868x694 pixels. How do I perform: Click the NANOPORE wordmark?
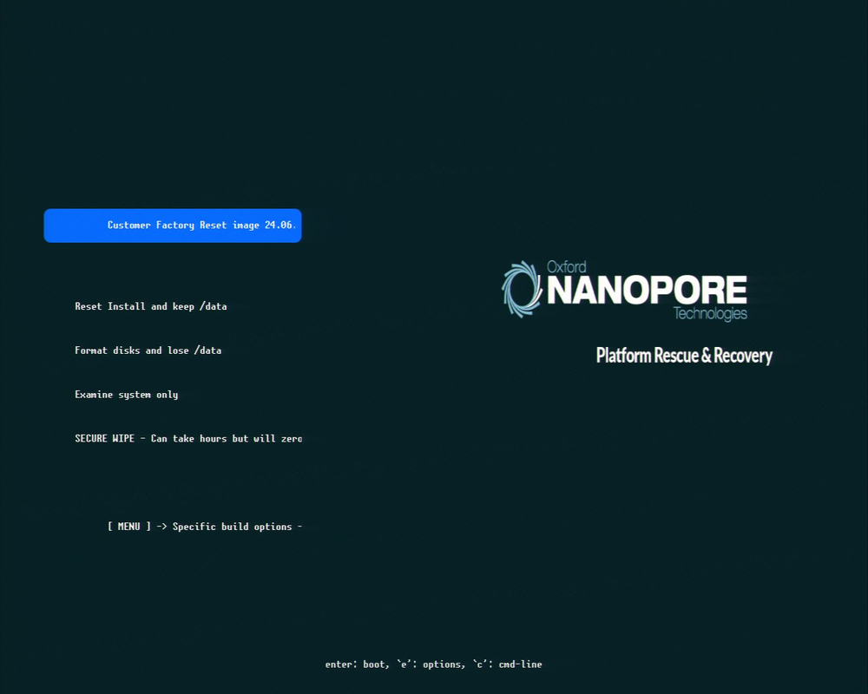(x=647, y=290)
